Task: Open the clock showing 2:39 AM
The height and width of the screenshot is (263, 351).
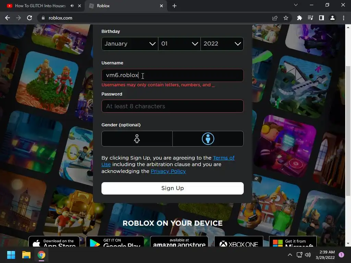Action: [325, 255]
